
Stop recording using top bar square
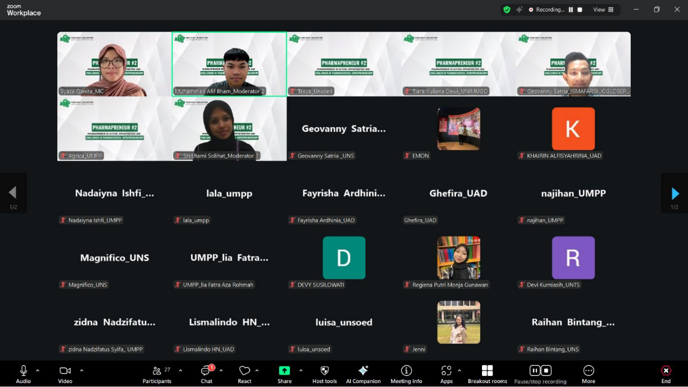580,9
